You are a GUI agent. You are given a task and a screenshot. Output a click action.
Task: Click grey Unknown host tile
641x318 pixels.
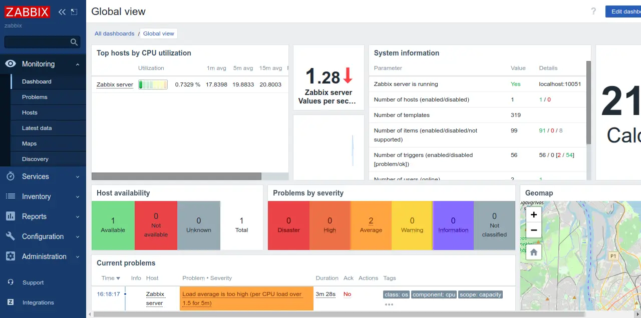tap(199, 225)
